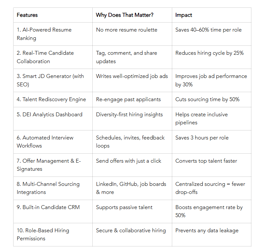Image resolution: width=262 pixels, height=249 pixels.
Task: Select DEI Analytics Dashboard cell
Action: pos(53,119)
